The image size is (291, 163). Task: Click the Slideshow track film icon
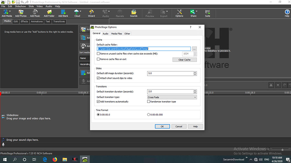3,117
